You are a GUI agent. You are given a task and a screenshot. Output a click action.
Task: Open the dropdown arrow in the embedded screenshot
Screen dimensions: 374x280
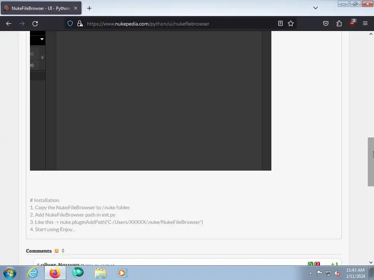42,39
